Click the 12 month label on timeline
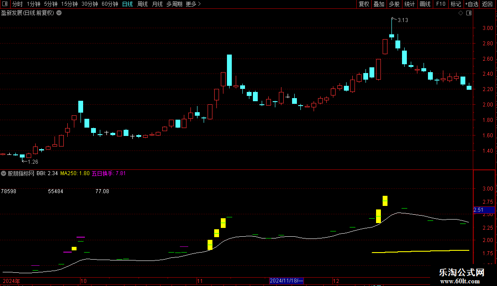The width and height of the screenshot is (497, 286). [x=336, y=281]
